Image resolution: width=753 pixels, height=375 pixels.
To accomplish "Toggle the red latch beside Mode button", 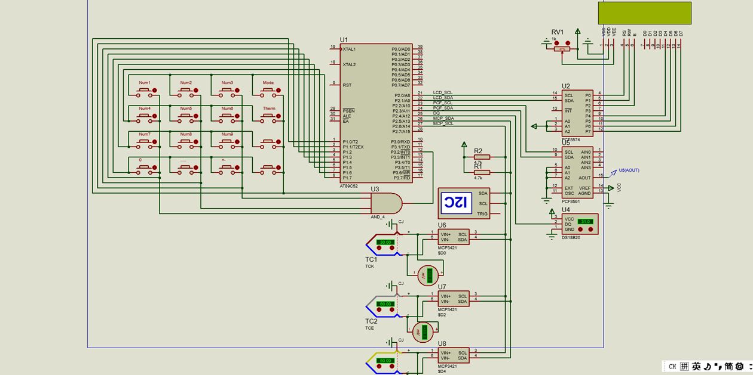I will click(278, 91).
